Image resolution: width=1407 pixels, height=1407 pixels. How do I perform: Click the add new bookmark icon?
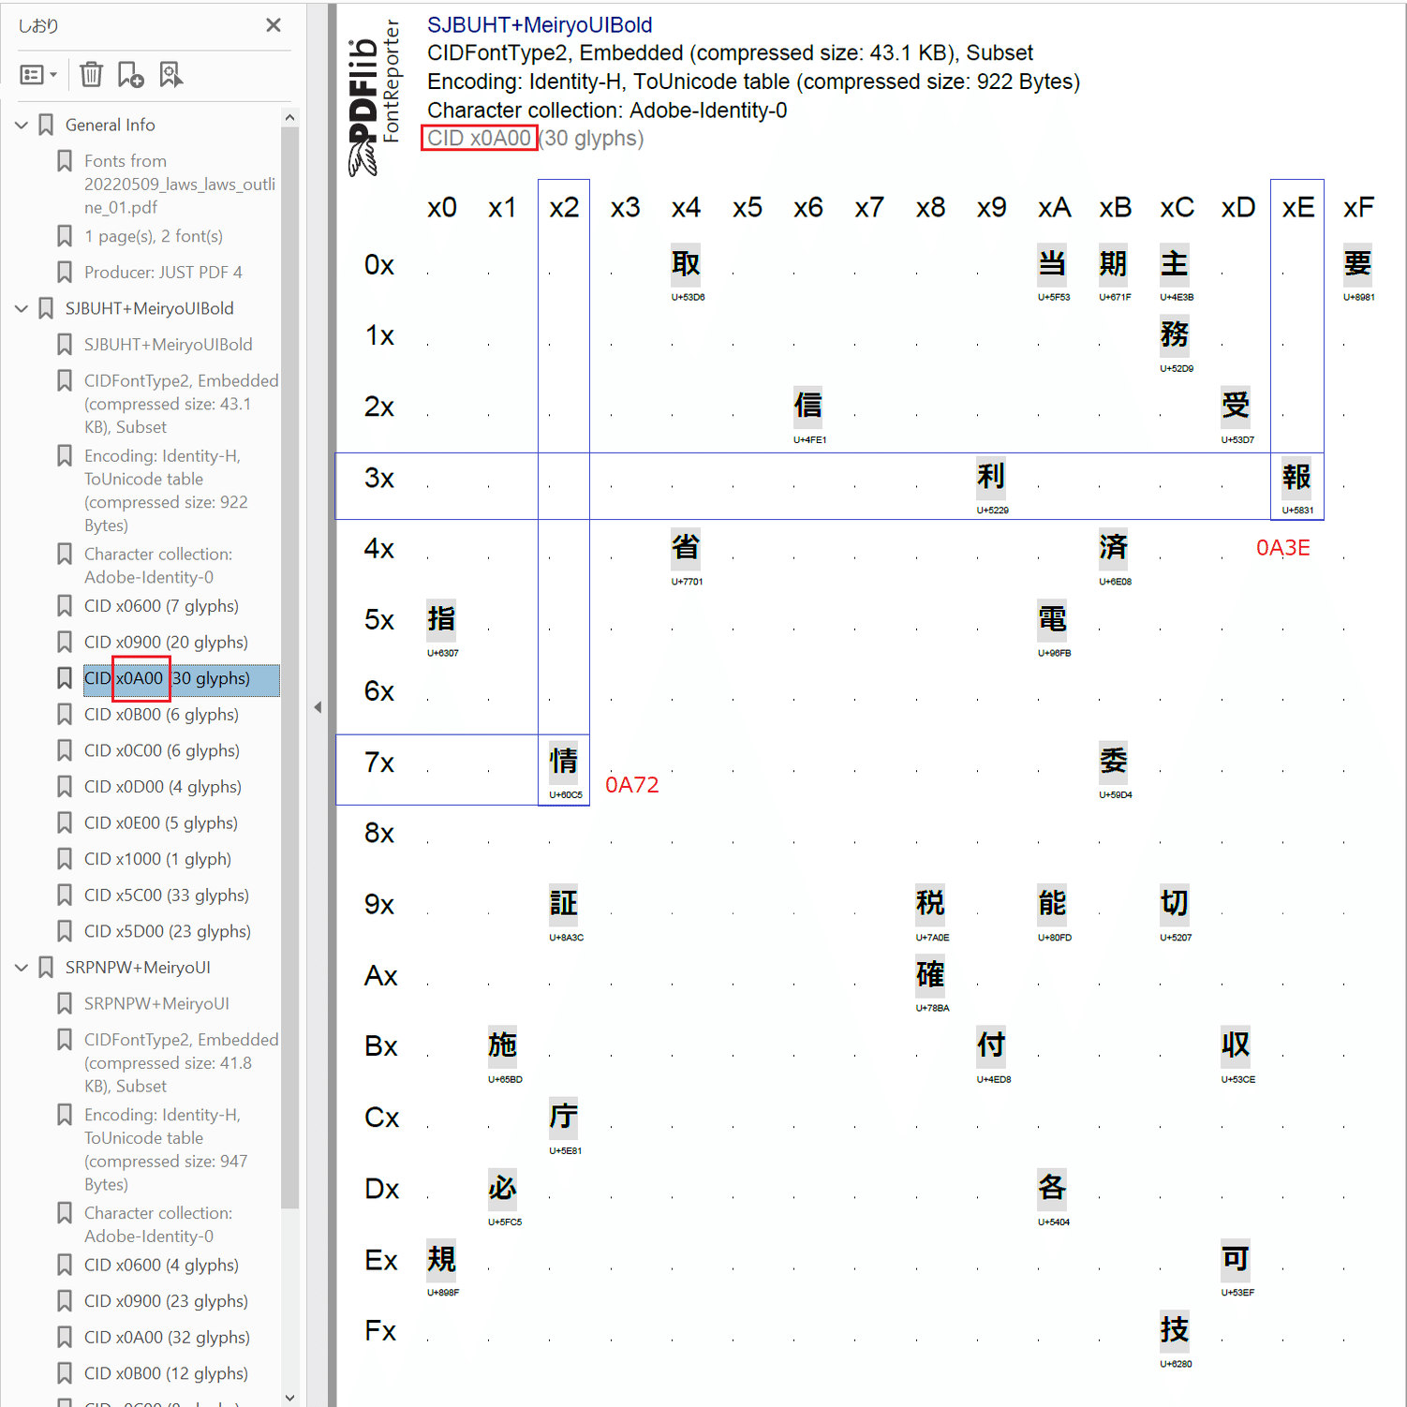[130, 74]
